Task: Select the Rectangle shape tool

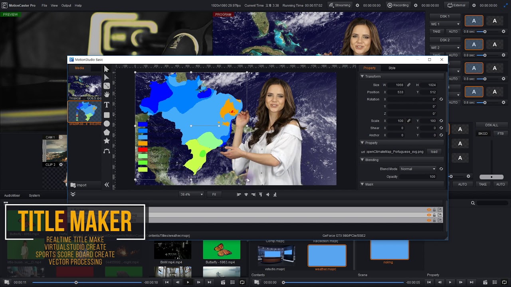Action: (107, 115)
